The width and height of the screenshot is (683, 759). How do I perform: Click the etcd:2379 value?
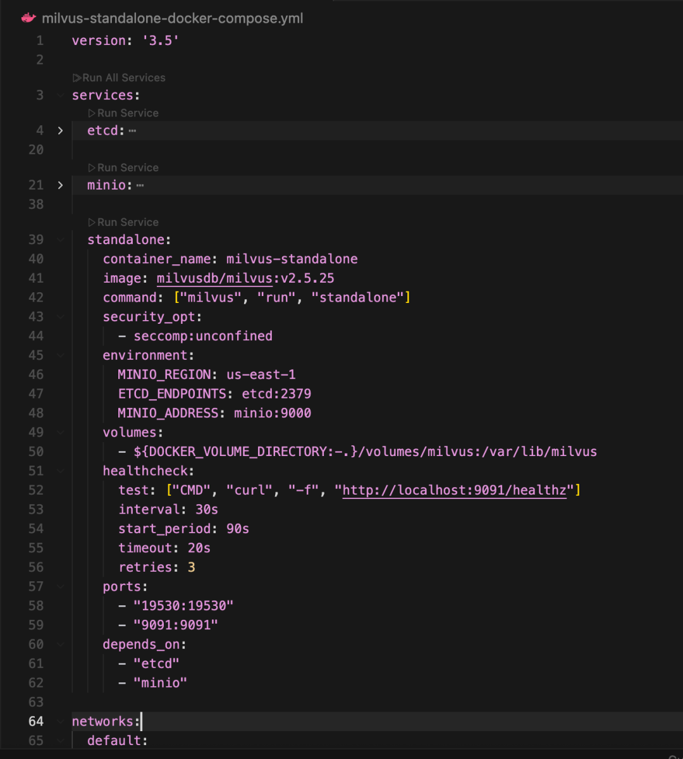[276, 393]
